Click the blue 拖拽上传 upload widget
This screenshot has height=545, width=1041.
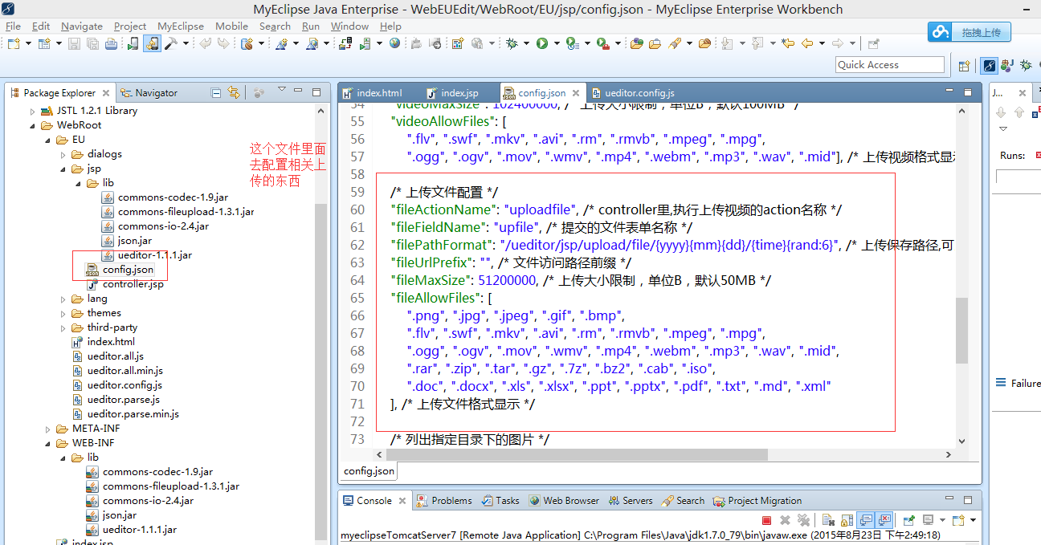click(970, 32)
